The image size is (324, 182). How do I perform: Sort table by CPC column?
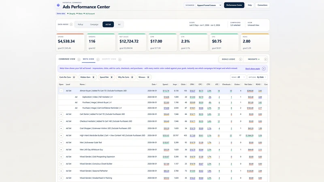pyautogui.click(x=200, y=85)
